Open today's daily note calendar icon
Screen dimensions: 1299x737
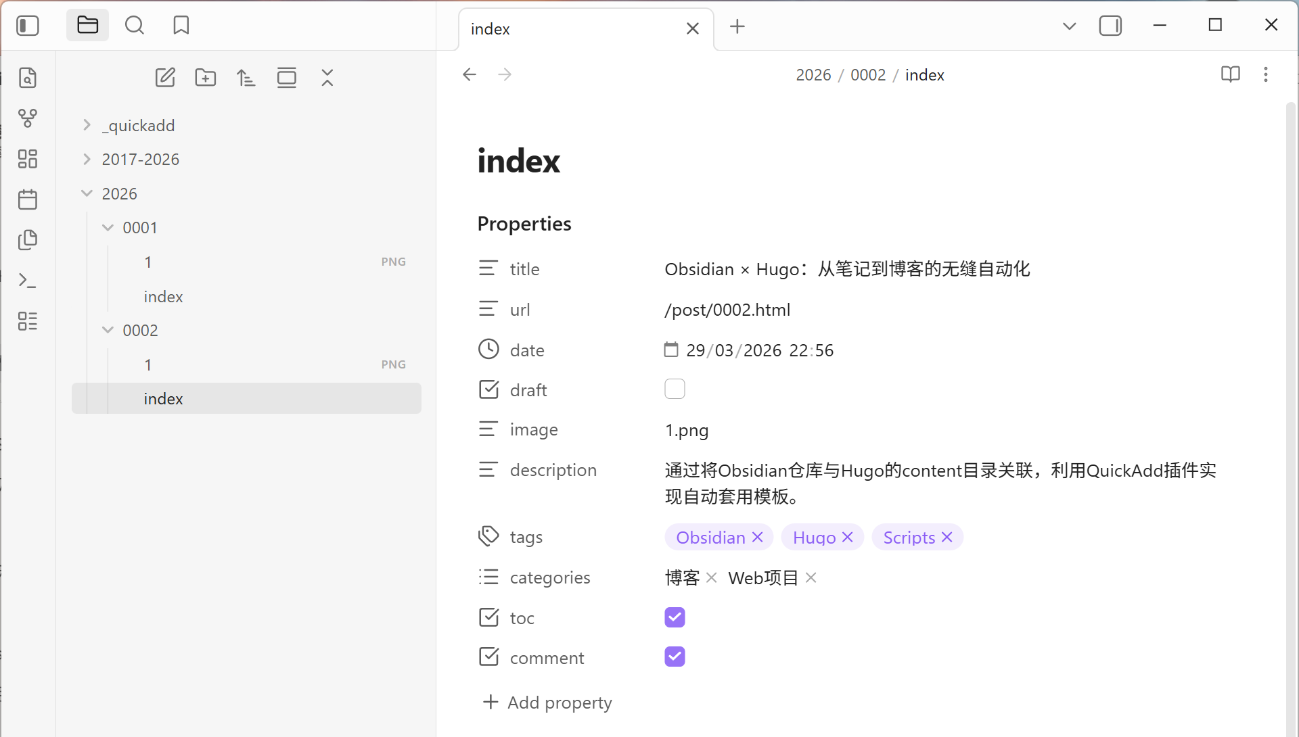point(28,199)
